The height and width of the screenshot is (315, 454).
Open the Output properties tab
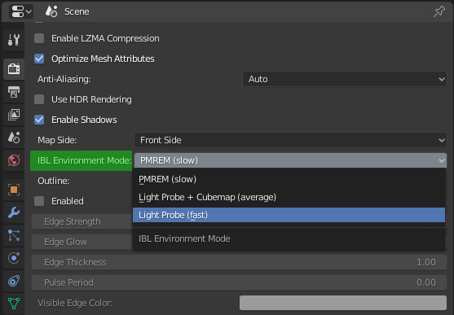click(14, 92)
